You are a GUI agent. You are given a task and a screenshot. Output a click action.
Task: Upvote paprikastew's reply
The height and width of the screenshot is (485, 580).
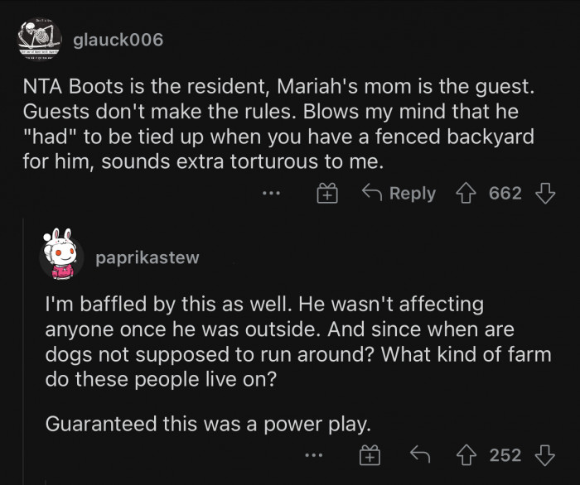pos(469,454)
